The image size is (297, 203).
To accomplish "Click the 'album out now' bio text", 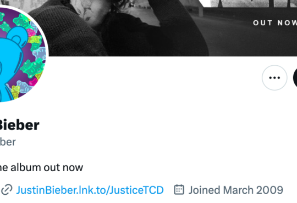I will coord(41,167).
